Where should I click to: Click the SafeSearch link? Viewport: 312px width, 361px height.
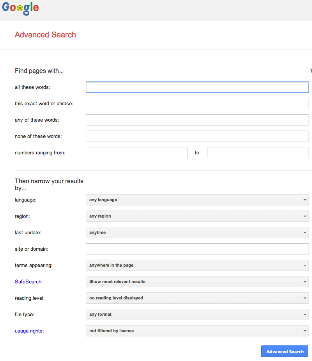point(28,281)
